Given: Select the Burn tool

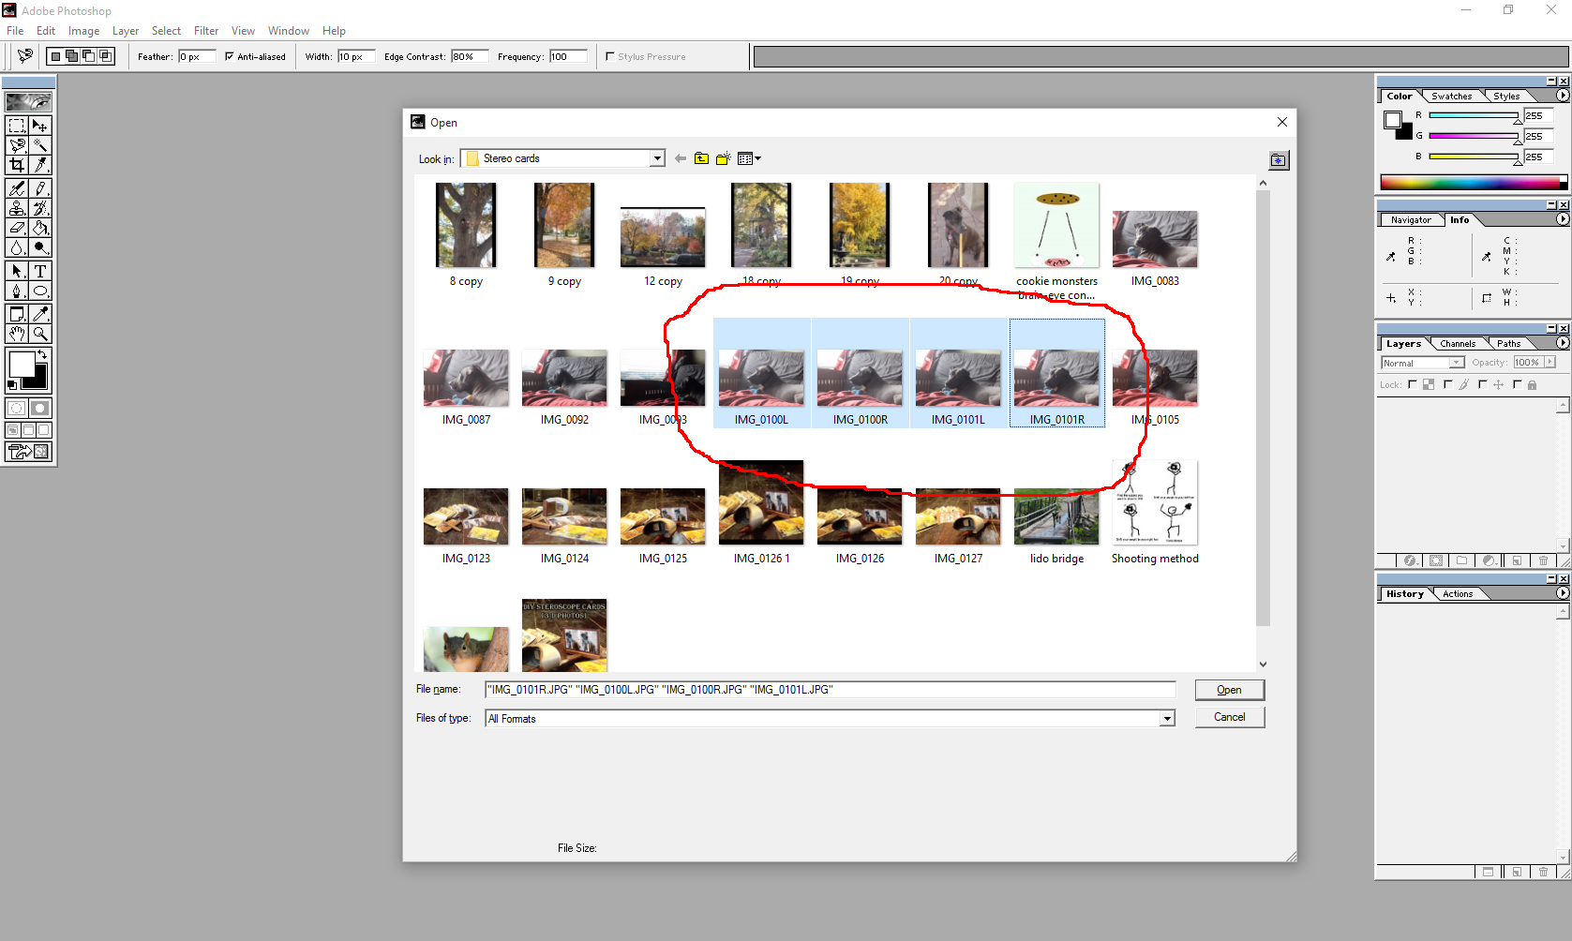Looking at the screenshot, I should pos(40,247).
